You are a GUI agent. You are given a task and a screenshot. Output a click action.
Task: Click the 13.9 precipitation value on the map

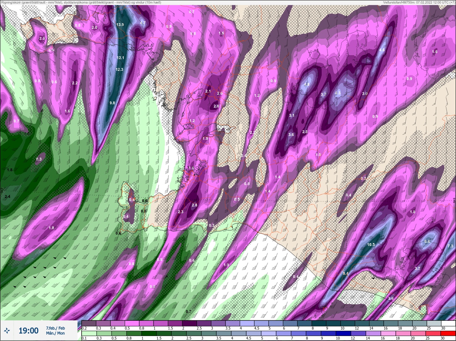[x=120, y=25]
